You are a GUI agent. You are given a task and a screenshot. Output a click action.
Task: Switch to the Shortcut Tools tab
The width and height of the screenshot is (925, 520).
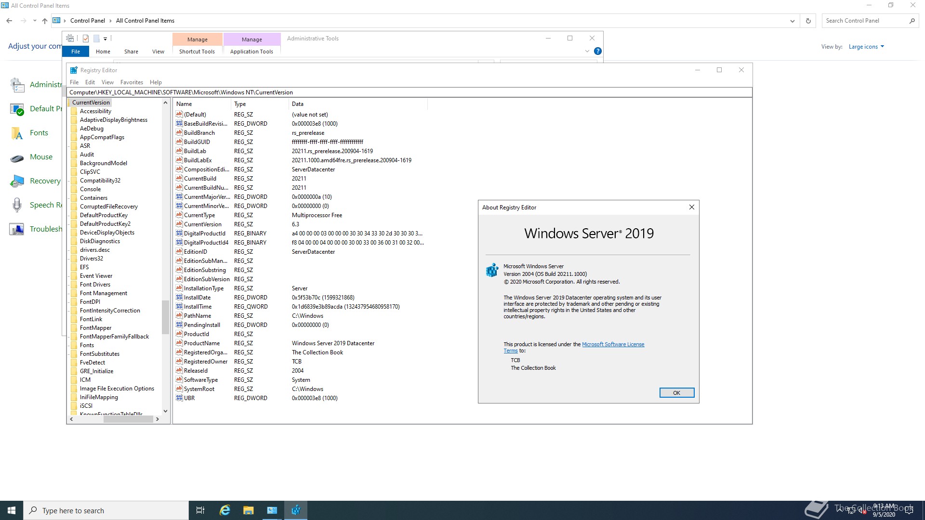[x=197, y=52]
